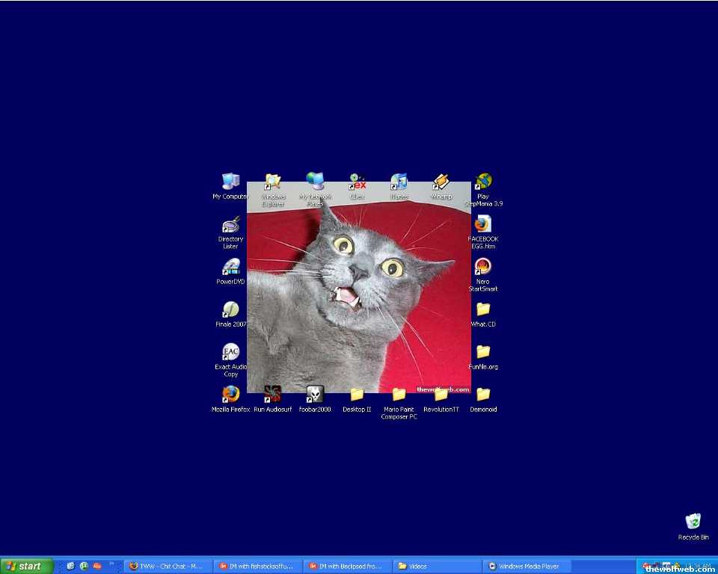Open the Nero StartSmart shortcut
This screenshot has width=718, height=574.
[483, 267]
